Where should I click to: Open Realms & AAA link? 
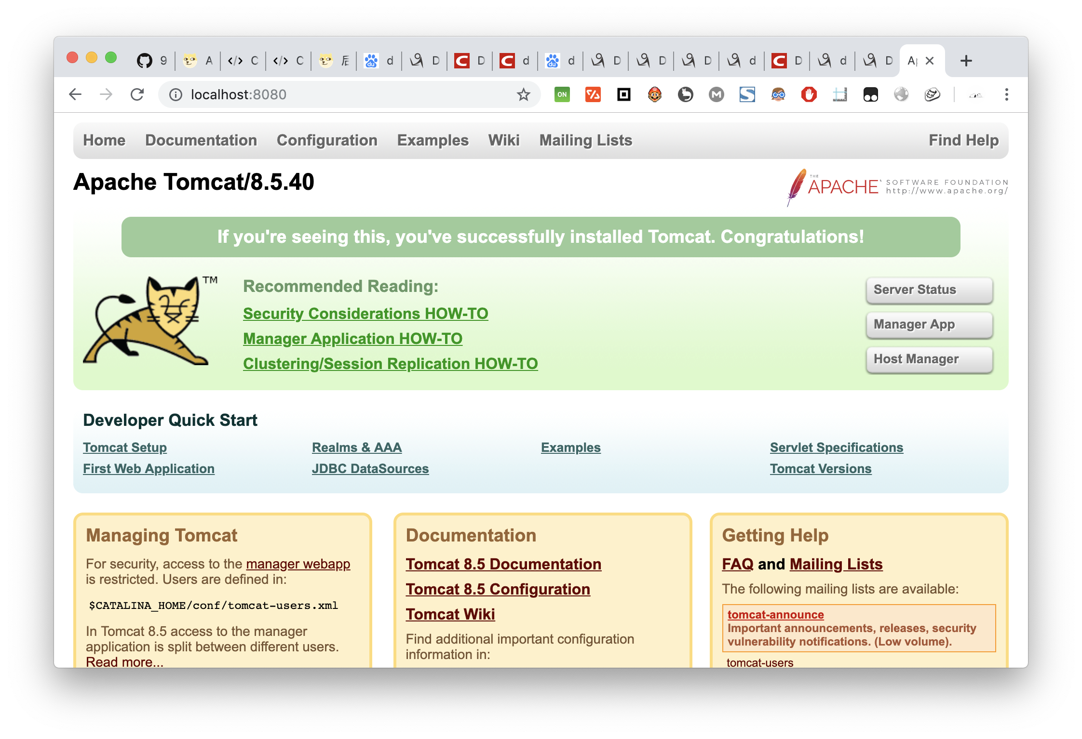coord(357,448)
